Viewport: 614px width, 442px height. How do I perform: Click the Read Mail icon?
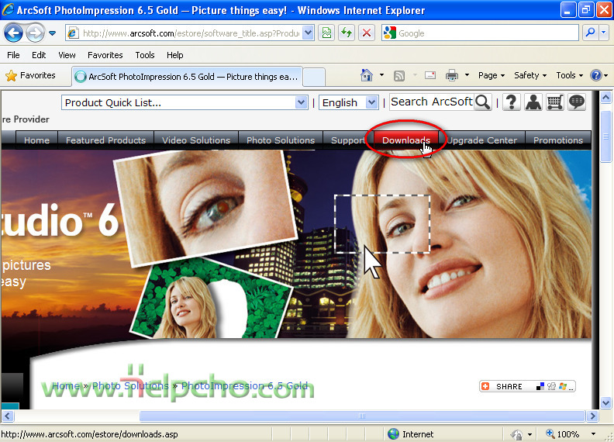430,75
